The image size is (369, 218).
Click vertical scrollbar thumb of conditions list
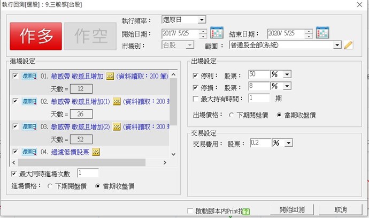tap(173, 102)
